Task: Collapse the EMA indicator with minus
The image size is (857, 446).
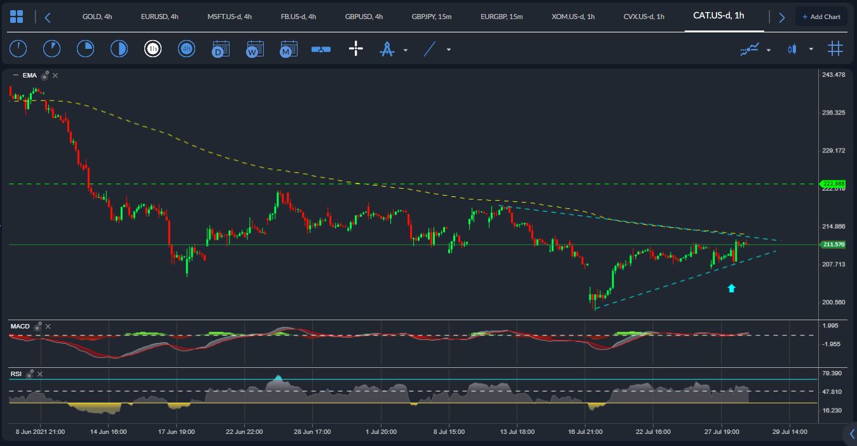Action: pyautogui.click(x=15, y=75)
